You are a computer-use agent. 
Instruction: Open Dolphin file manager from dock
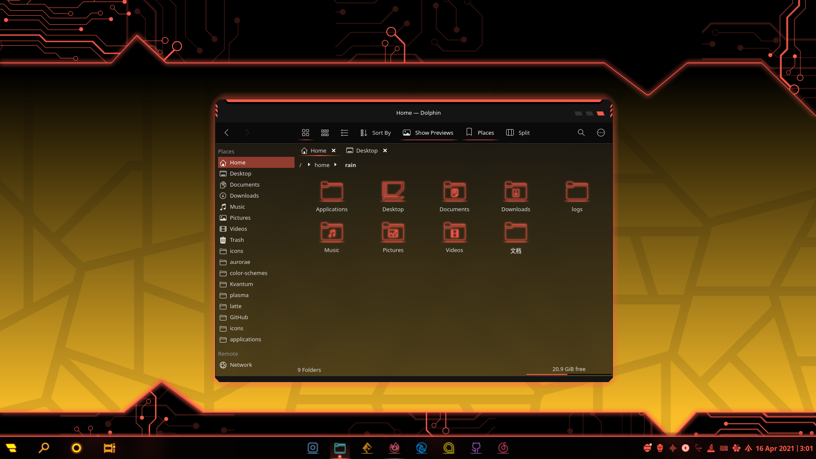click(340, 448)
